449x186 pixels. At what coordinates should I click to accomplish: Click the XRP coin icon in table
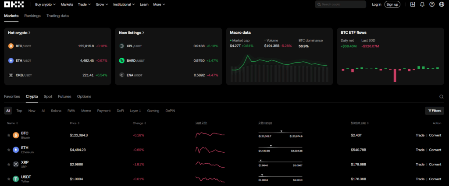[16, 164]
